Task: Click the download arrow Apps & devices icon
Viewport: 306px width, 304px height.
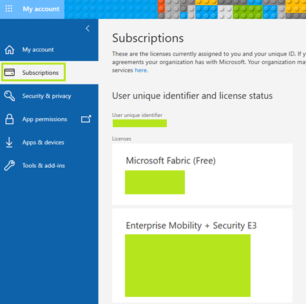Action: [9, 142]
